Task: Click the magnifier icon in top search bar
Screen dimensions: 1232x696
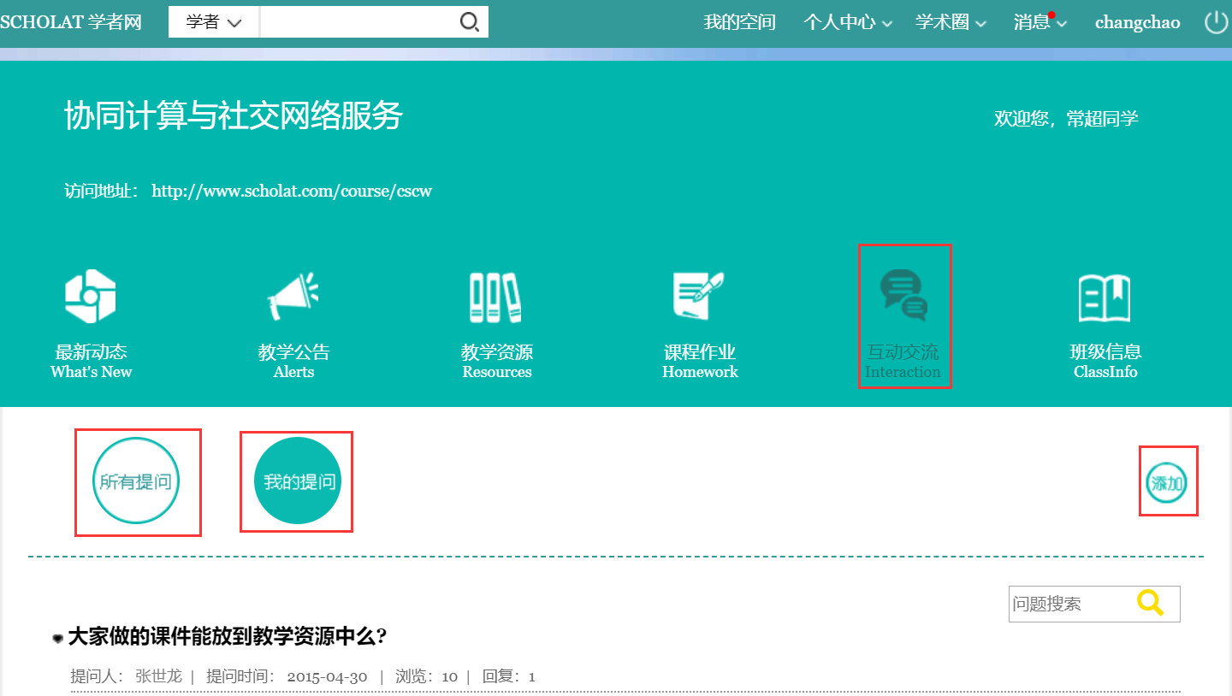Action: coord(470,22)
